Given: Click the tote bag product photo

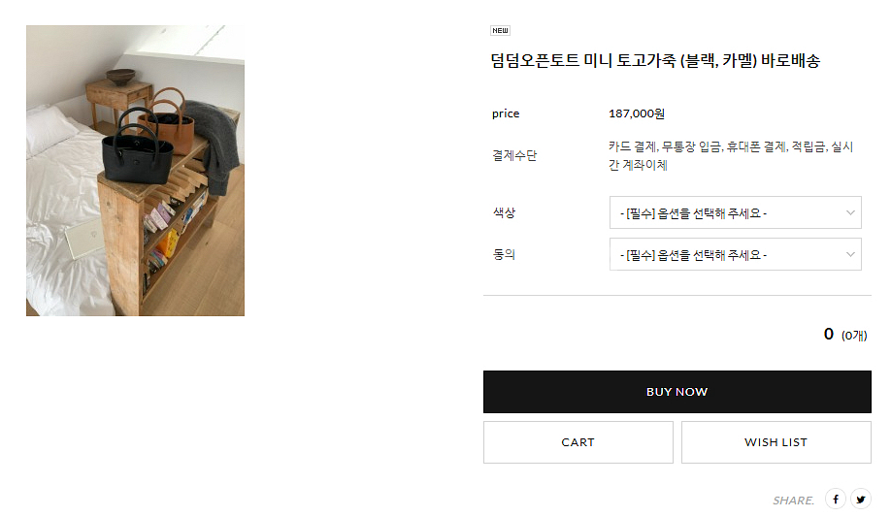Looking at the screenshot, I should (x=135, y=171).
